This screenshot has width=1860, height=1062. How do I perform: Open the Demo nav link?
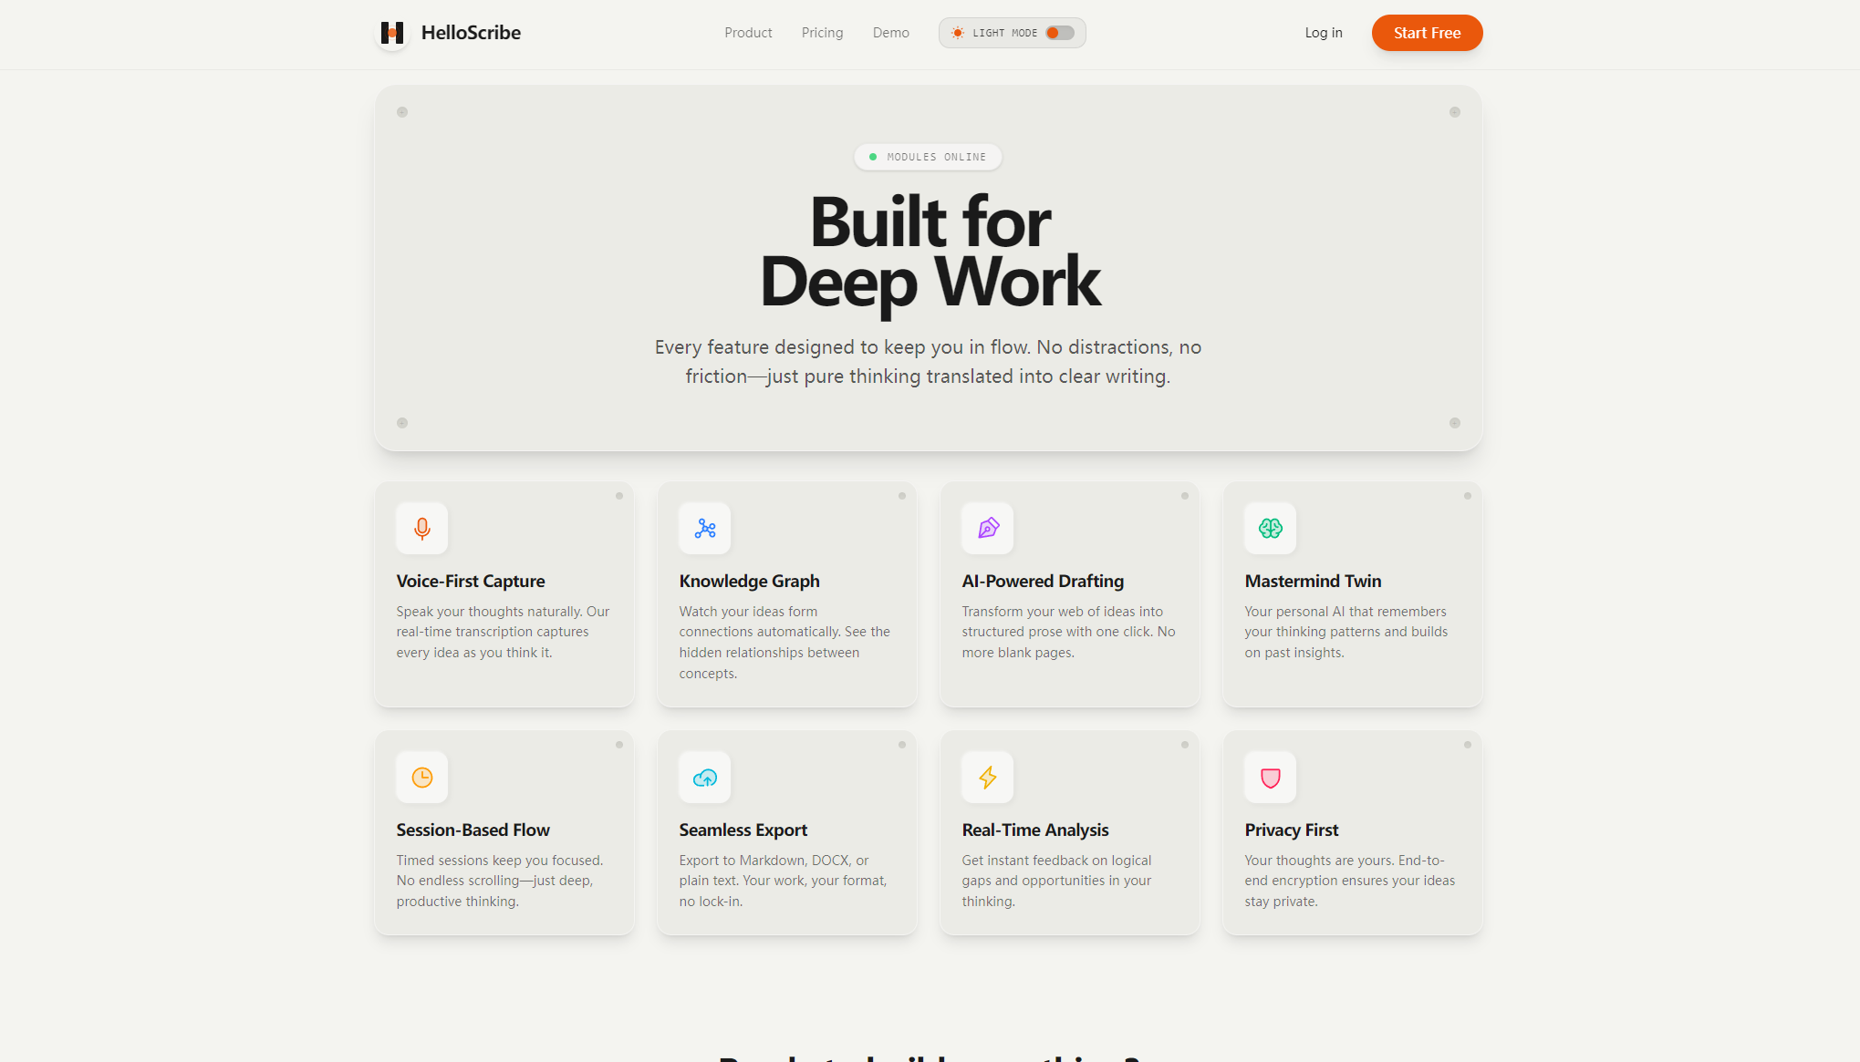pyautogui.click(x=890, y=33)
